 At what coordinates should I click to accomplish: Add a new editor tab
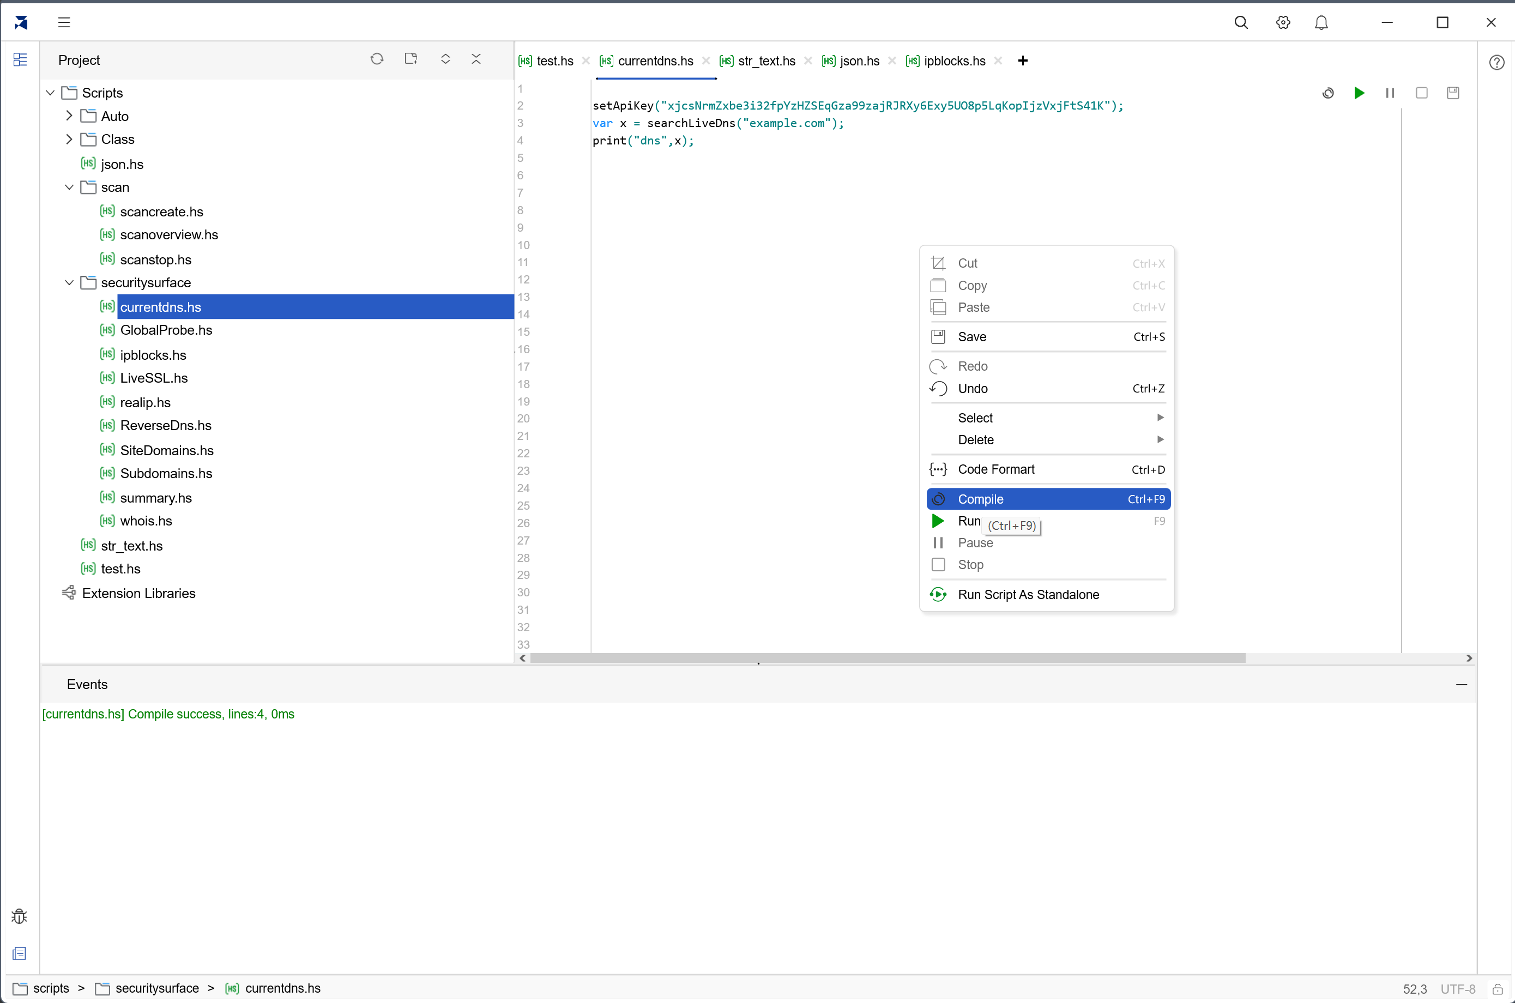[x=1022, y=60]
